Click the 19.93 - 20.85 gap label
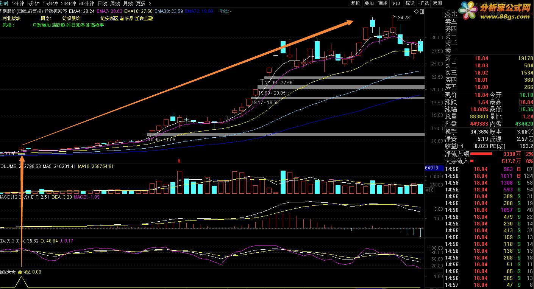Image resolution: width=534 pixels, height=289 pixels. 272,93
